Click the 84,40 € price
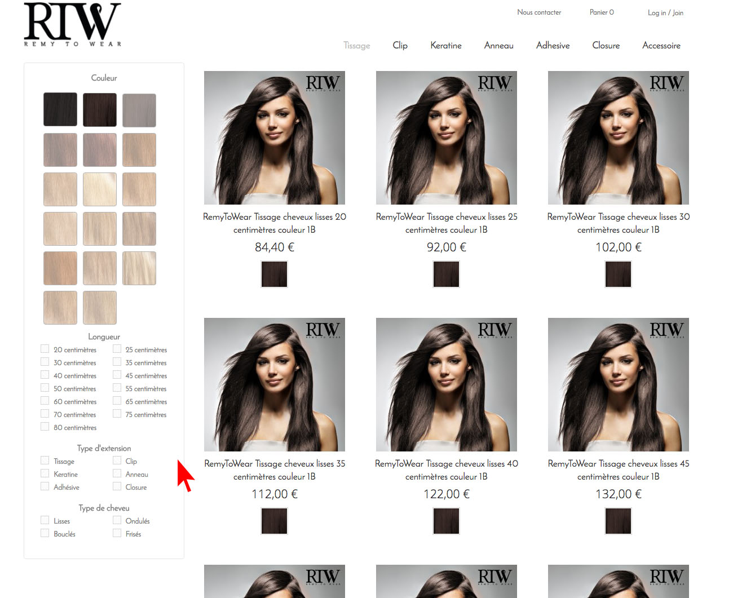The height and width of the screenshot is (598, 733). click(x=275, y=247)
